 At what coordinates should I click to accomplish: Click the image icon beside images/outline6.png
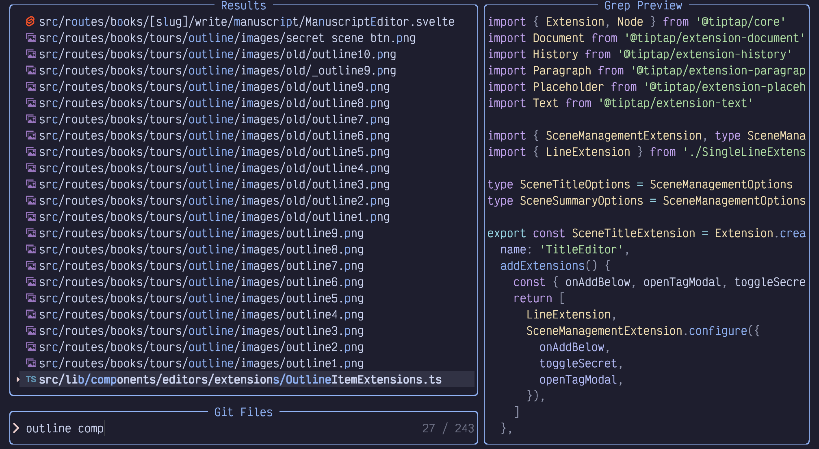[31, 282]
